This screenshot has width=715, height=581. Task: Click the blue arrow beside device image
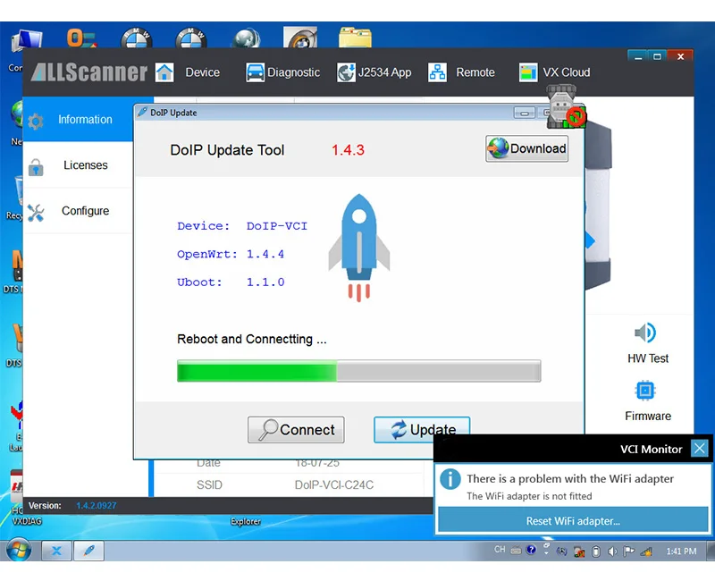(x=590, y=240)
